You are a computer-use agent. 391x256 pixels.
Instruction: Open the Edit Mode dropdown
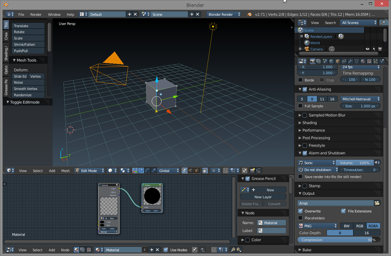(89, 170)
